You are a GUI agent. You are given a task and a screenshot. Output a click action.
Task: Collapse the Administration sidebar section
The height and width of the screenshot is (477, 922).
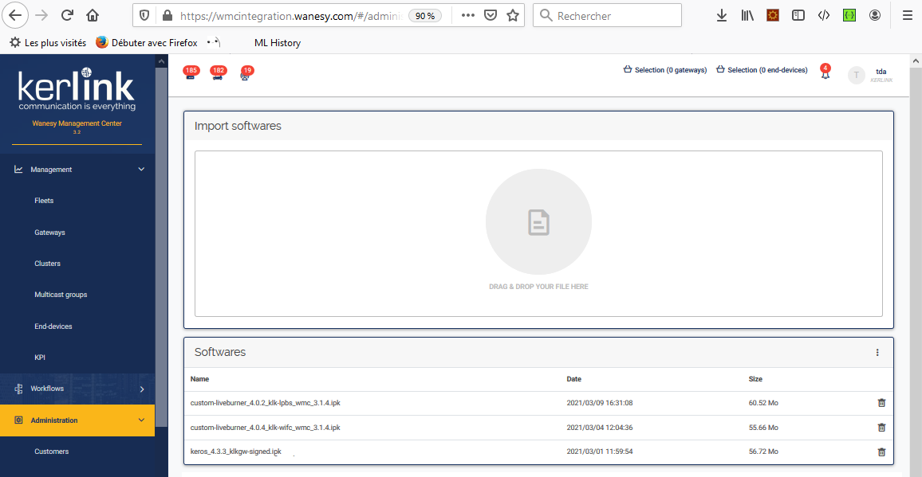141,420
